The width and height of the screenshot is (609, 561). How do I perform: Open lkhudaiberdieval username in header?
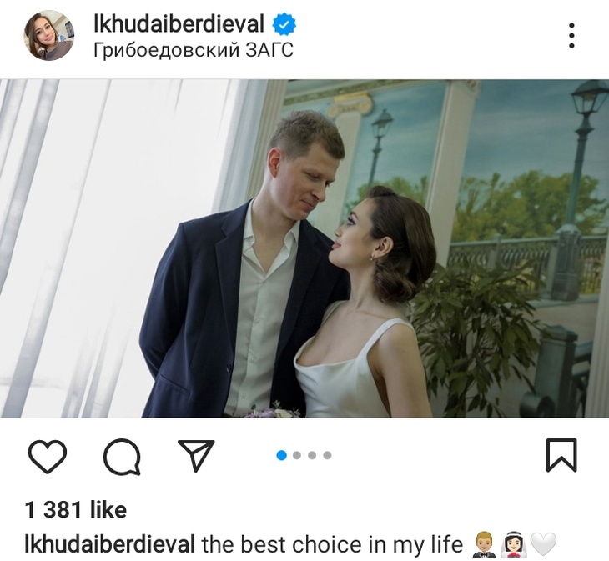tap(179, 23)
